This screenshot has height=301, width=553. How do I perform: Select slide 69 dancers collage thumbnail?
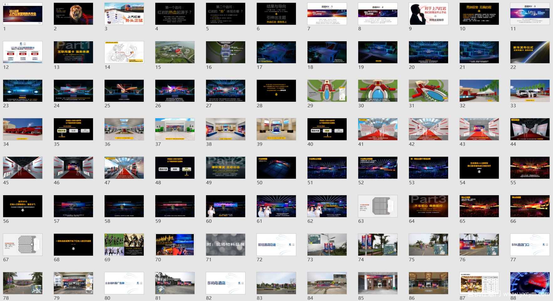click(124, 245)
